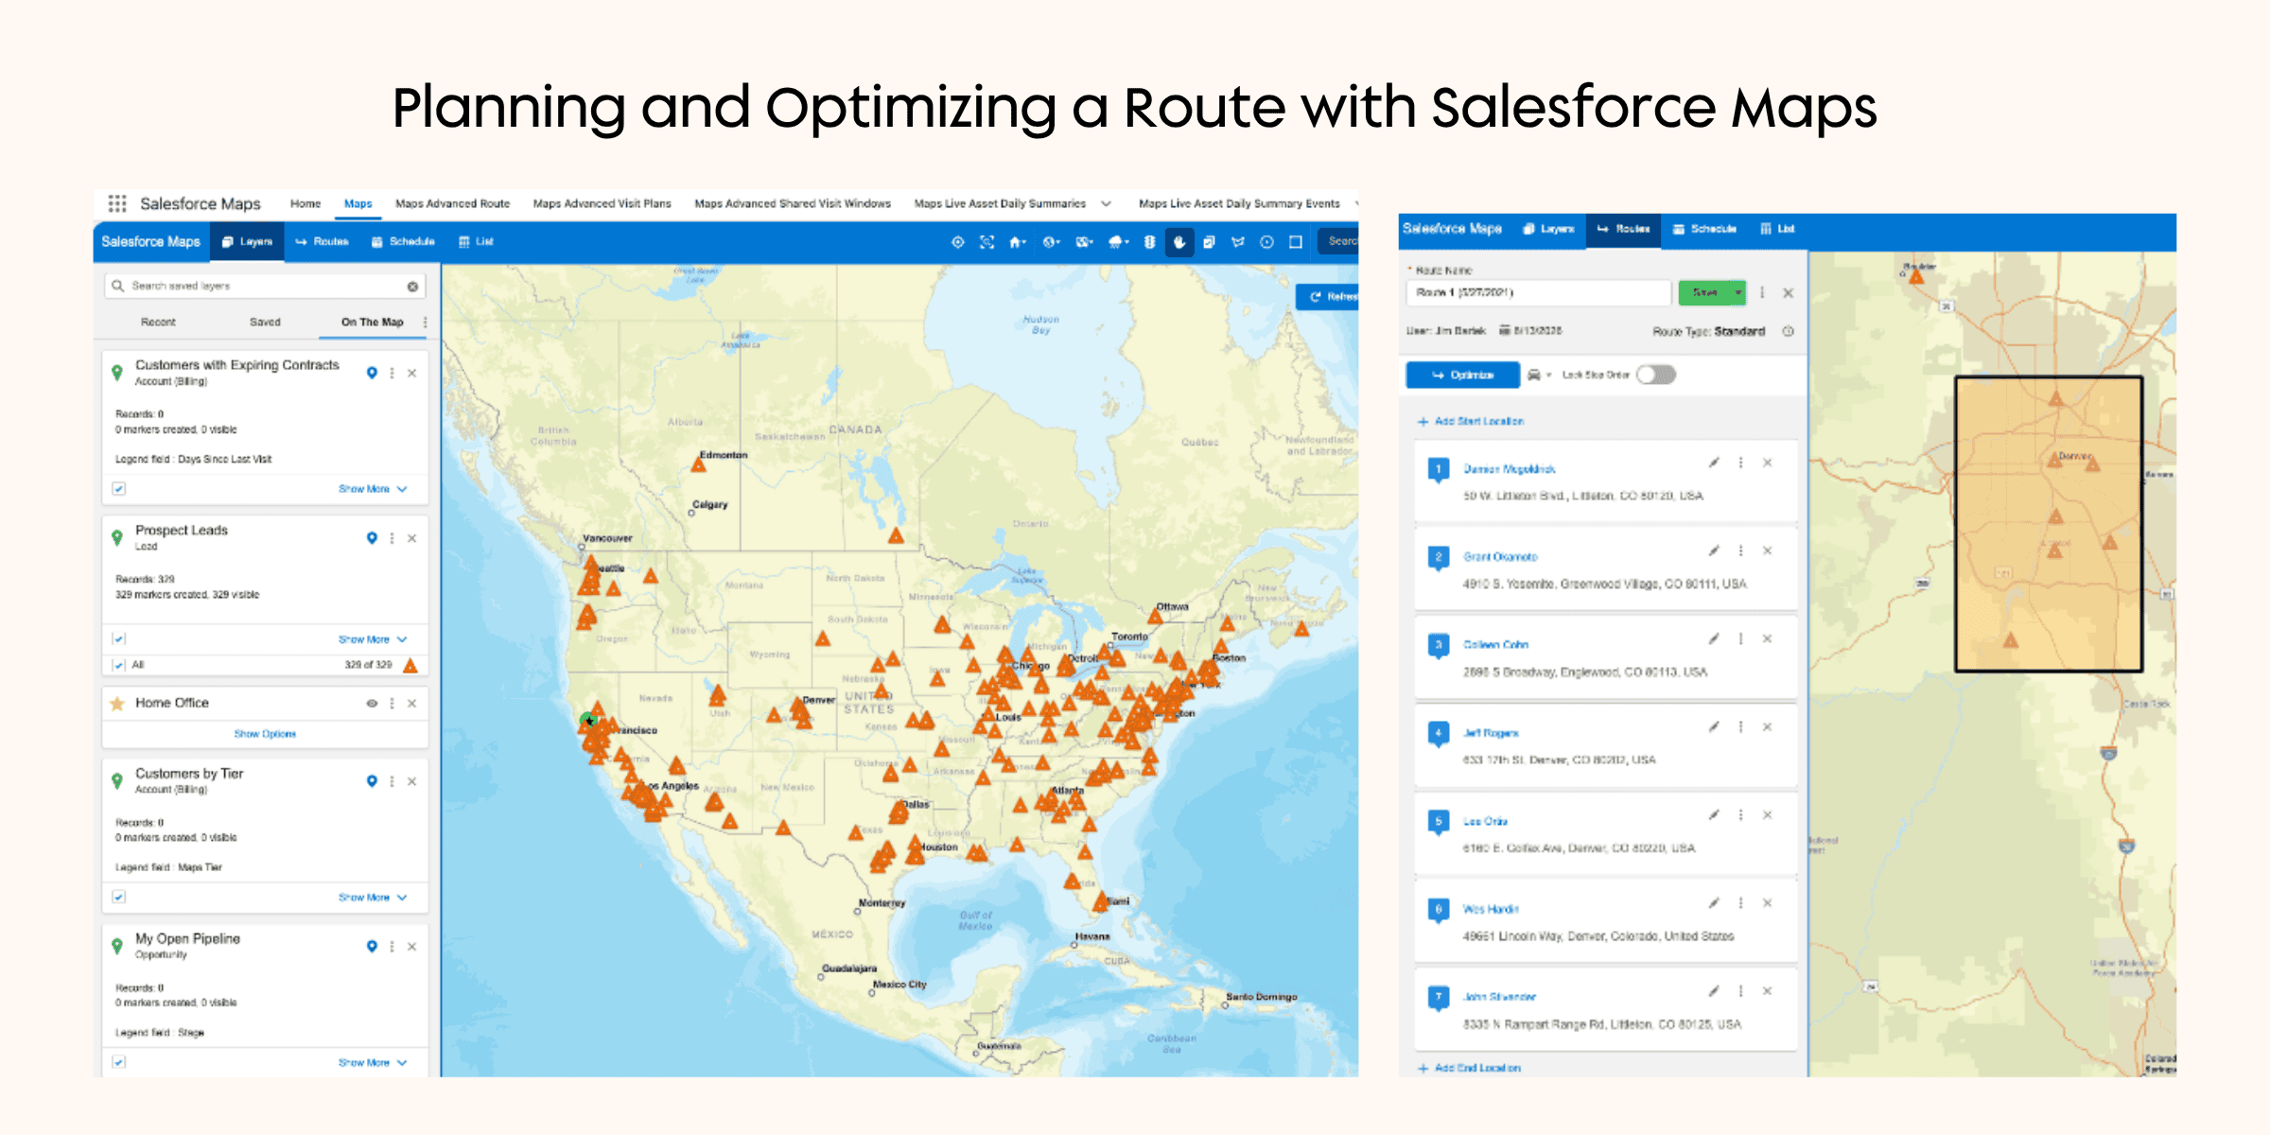Toggle the My Open Pipeline checkbox
Viewport: 2270px width, 1135px height.
point(118,1062)
